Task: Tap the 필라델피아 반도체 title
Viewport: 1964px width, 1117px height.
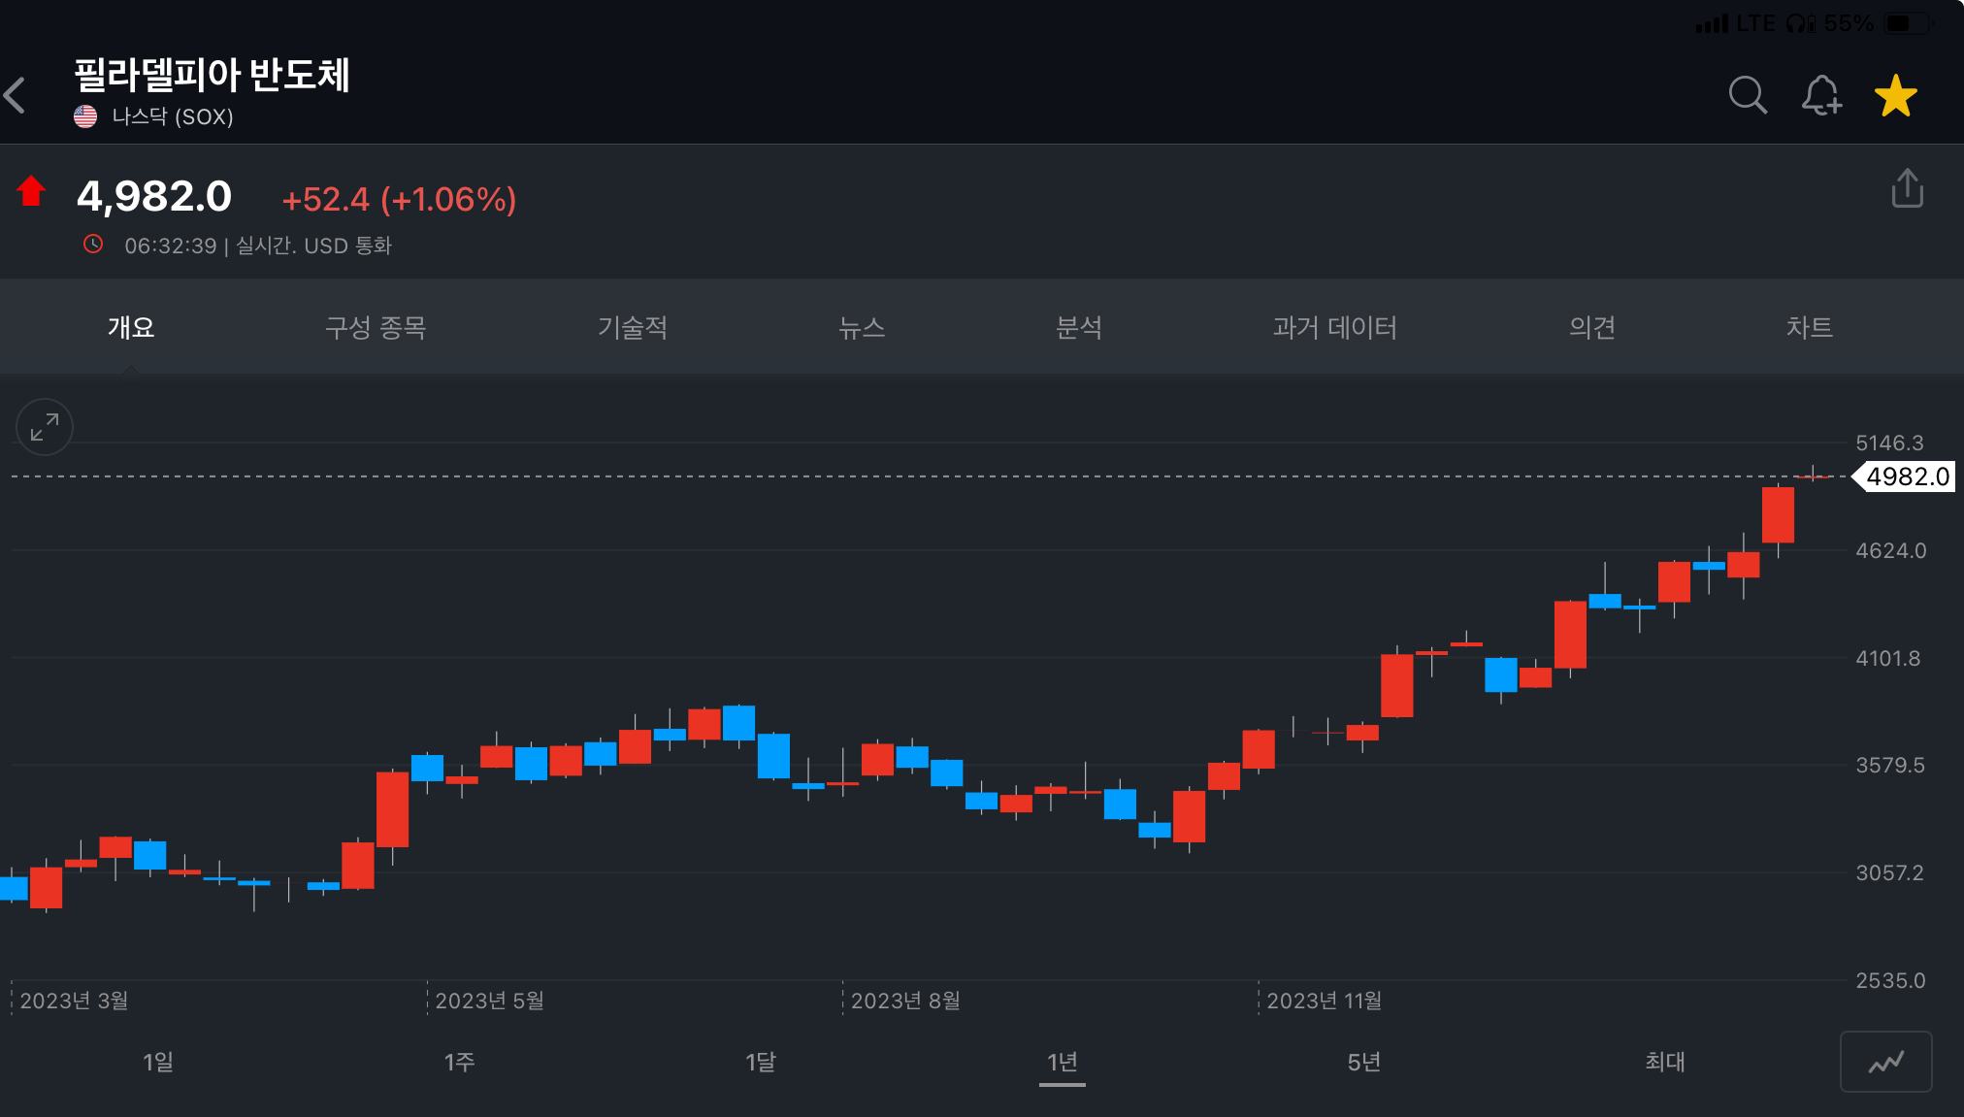Action: 212,75
